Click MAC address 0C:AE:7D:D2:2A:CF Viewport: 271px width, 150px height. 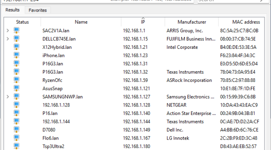point(240,121)
